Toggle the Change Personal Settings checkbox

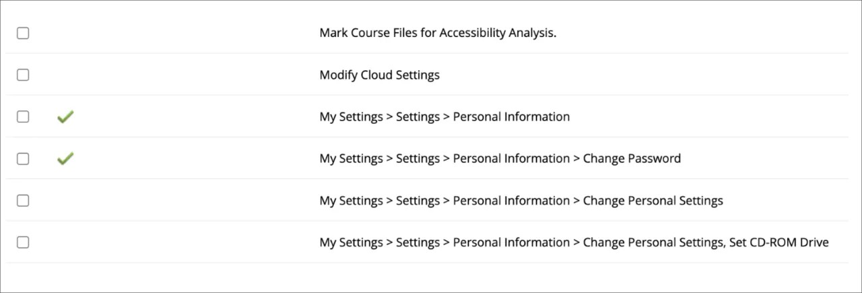click(23, 200)
